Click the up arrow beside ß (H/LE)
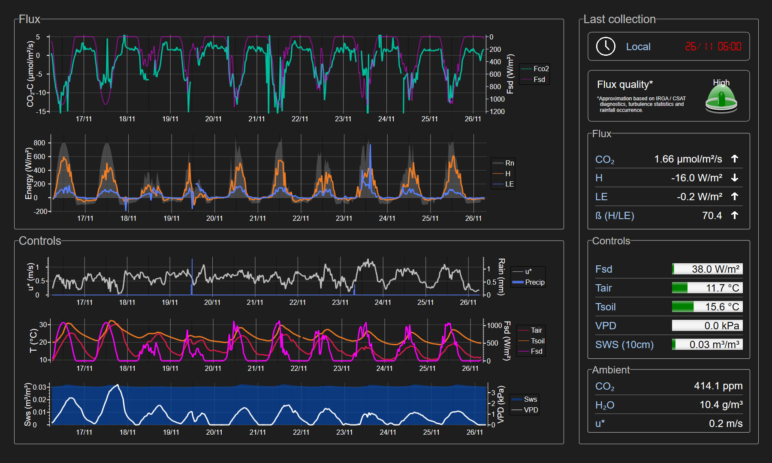 coord(735,216)
